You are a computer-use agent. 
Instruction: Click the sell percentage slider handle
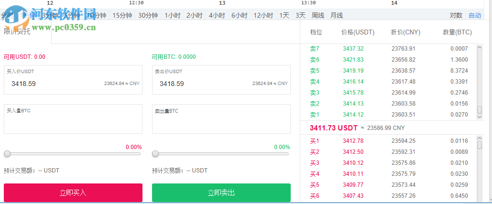155,154
